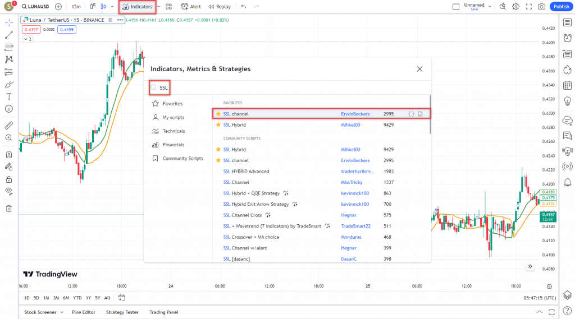Select the Measure ruler tool

tap(9, 125)
